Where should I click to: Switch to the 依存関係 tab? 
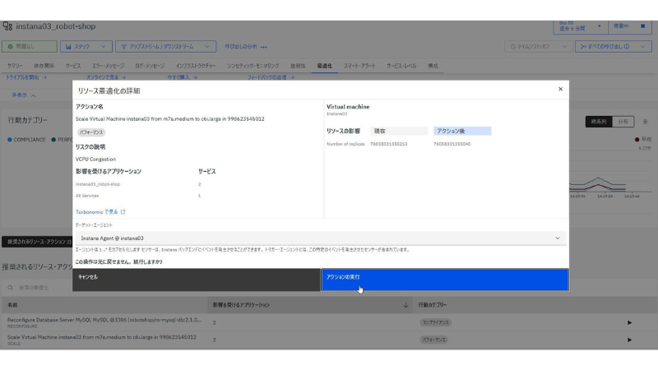pyautogui.click(x=44, y=66)
